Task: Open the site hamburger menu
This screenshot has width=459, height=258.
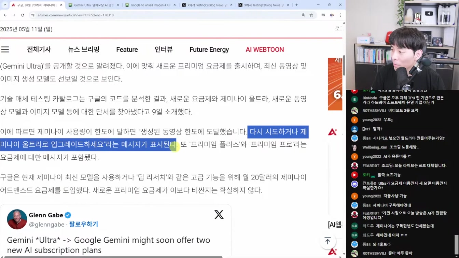Action: [x=5, y=49]
